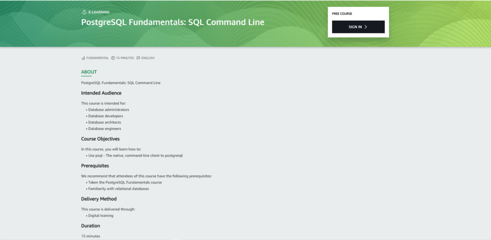Click the Free Course label
Viewport: 491px width, 240px height.
[x=342, y=13]
